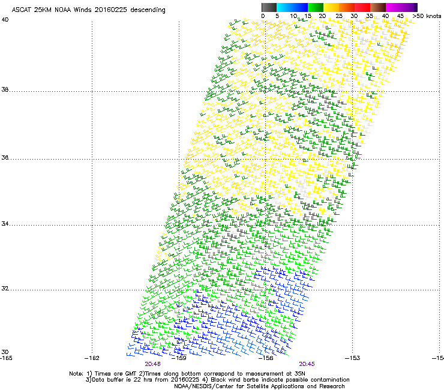Click the cyan-blue 5-15 knots color band

[292, 7]
